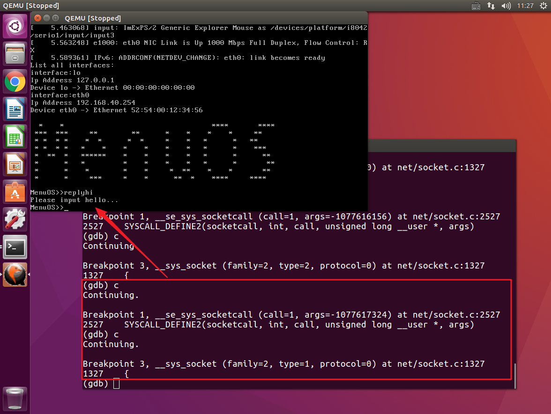Click 'Ip Address 192.168.40.254' line

[x=82, y=102]
